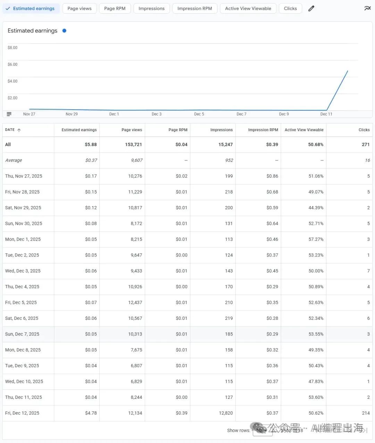Select the Fri, Nov 28, 2025 row
The image size is (375, 443).
click(187, 192)
